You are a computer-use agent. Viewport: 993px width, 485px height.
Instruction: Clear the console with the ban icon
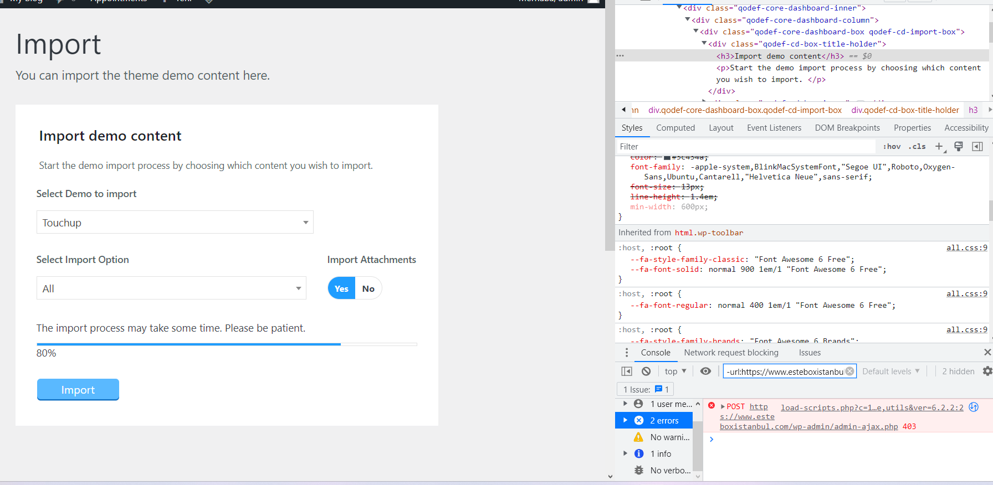646,372
